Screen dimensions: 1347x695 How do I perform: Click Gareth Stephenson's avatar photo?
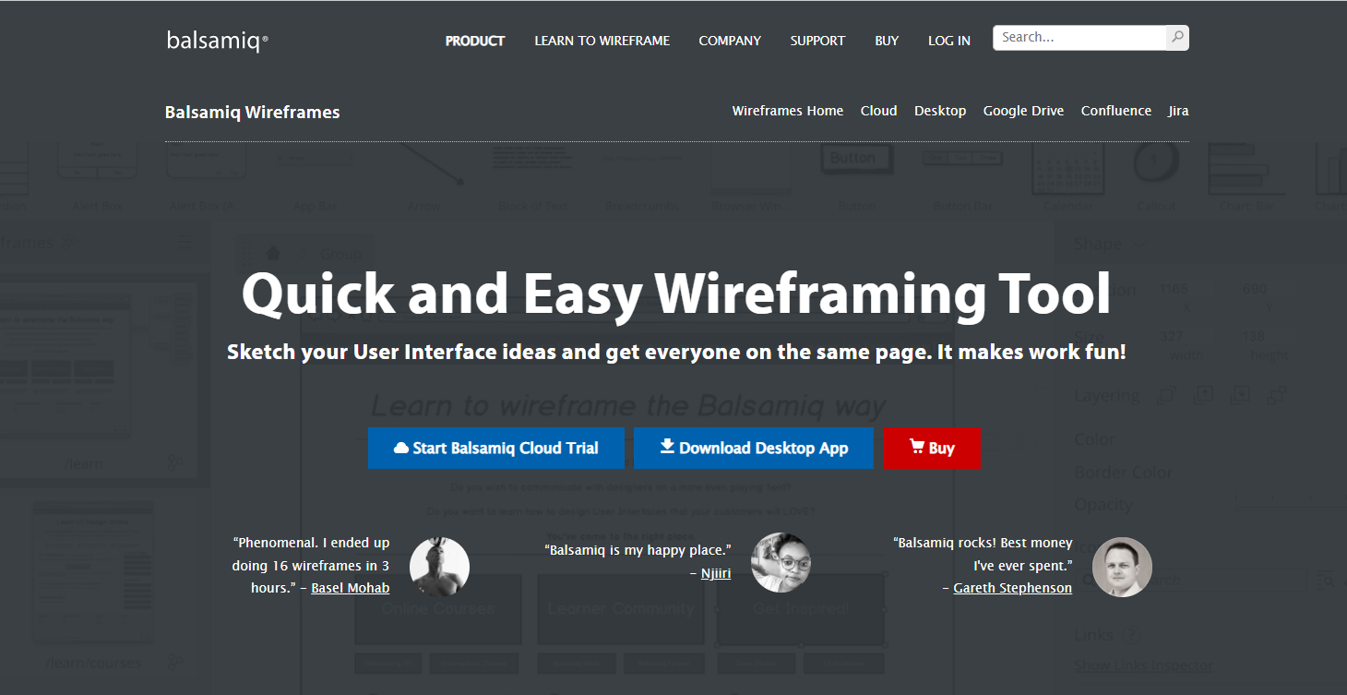pyautogui.click(x=1122, y=567)
